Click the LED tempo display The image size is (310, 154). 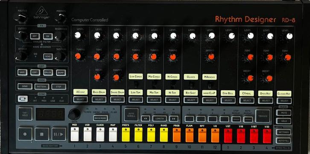(50, 114)
